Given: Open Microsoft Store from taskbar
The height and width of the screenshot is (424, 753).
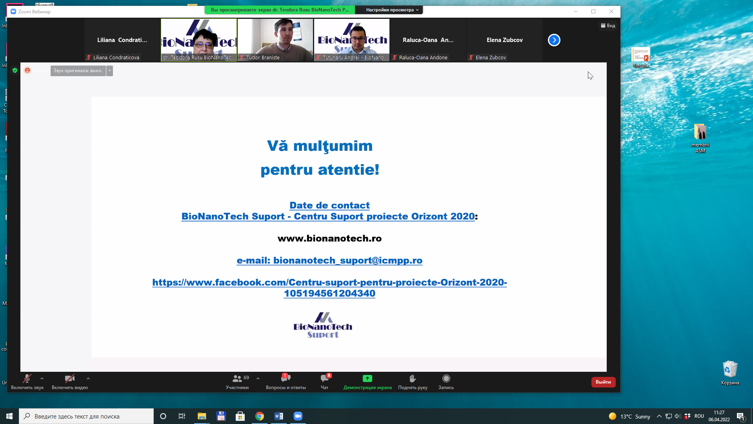Looking at the screenshot, I should tap(240, 416).
